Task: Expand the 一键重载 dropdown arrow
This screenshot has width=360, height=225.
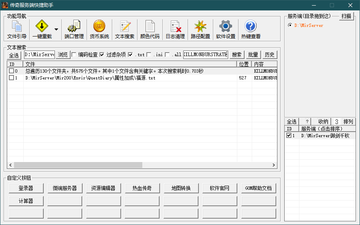Action: click(x=56, y=30)
